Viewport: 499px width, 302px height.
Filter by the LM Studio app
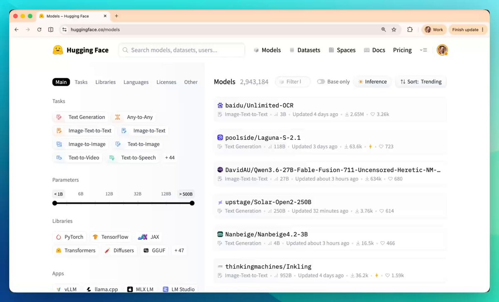pyautogui.click(x=179, y=289)
